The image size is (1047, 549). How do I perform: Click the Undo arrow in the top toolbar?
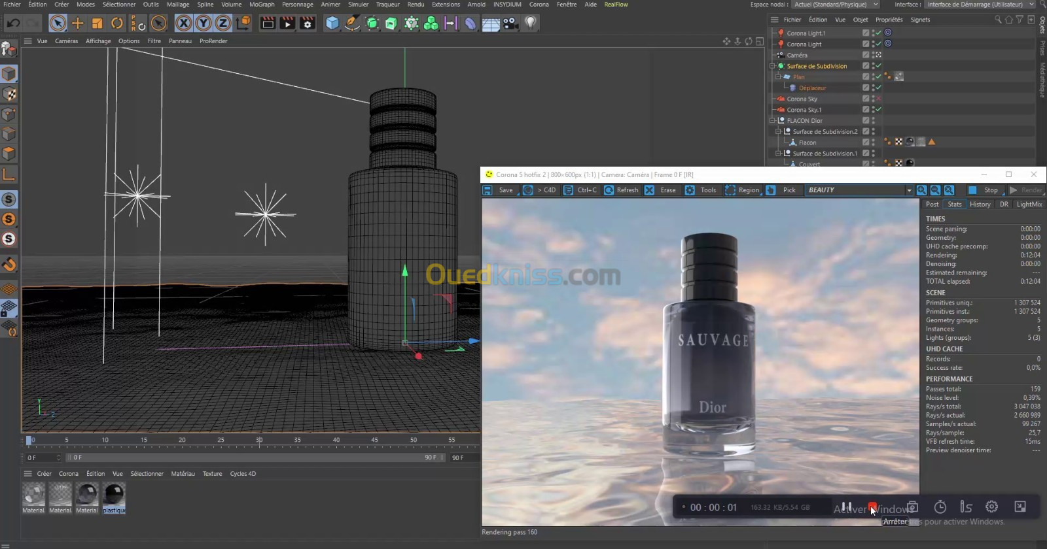(x=12, y=24)
